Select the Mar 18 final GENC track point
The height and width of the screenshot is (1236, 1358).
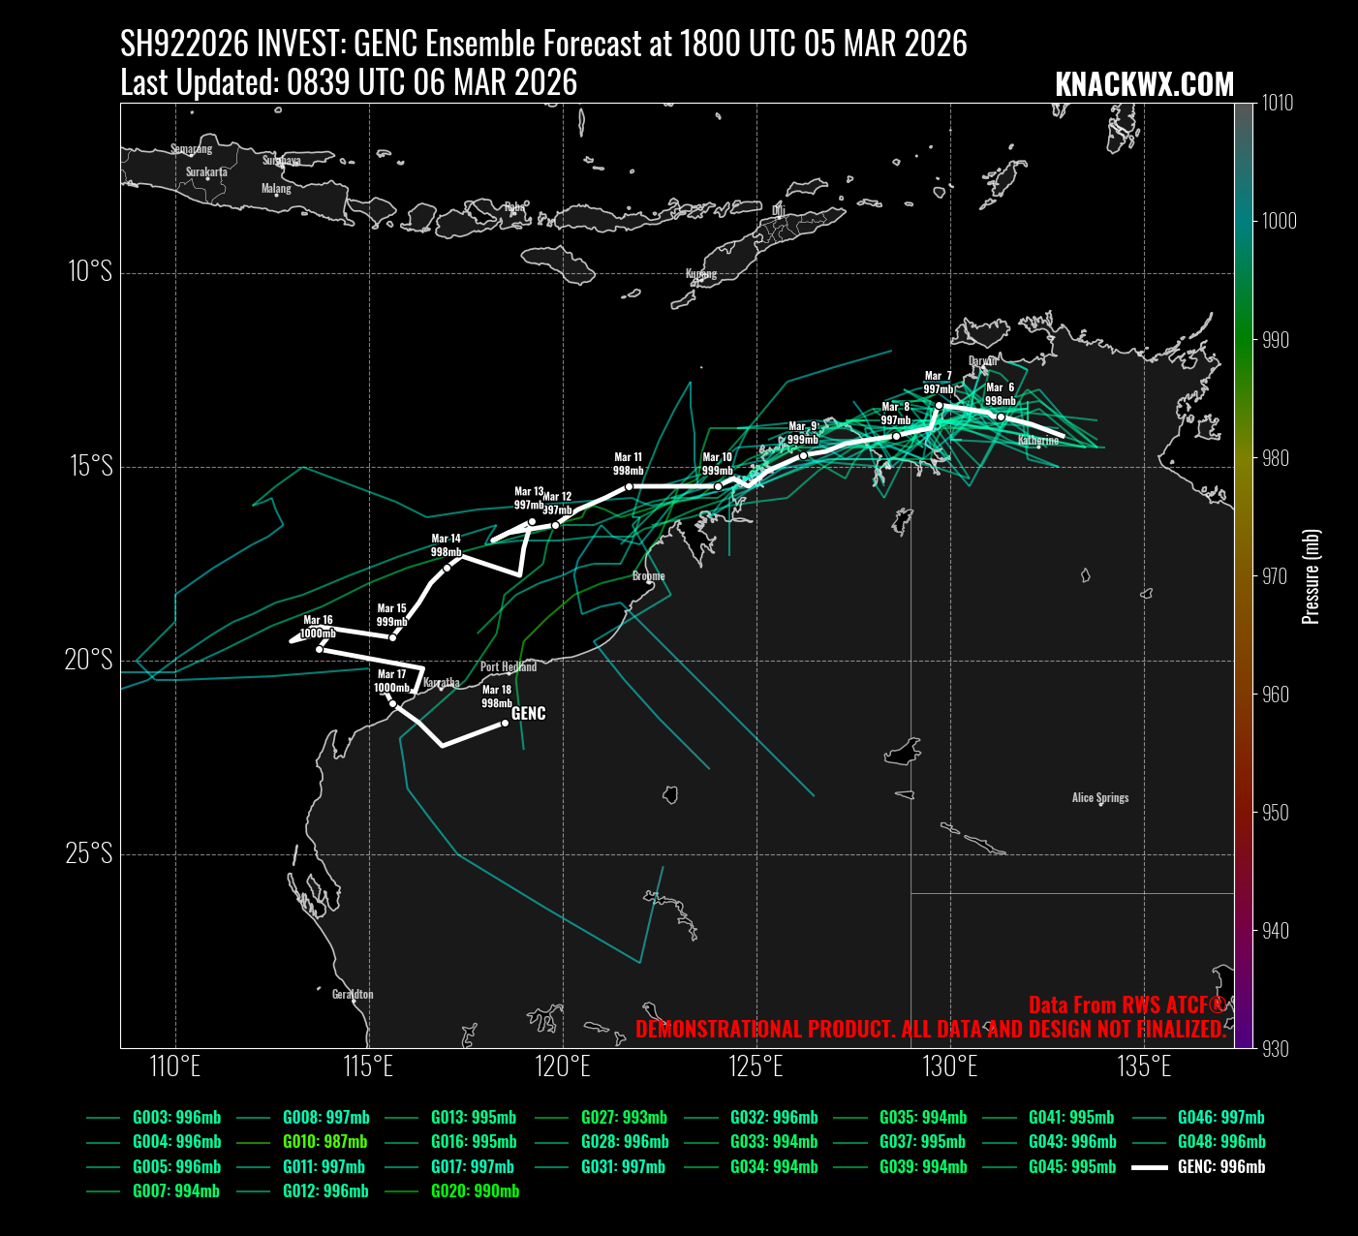[505, 723]
